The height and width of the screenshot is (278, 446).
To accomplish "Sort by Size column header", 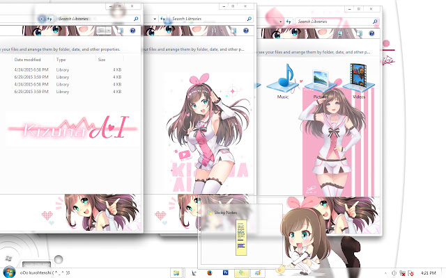I will coord(102,60).
